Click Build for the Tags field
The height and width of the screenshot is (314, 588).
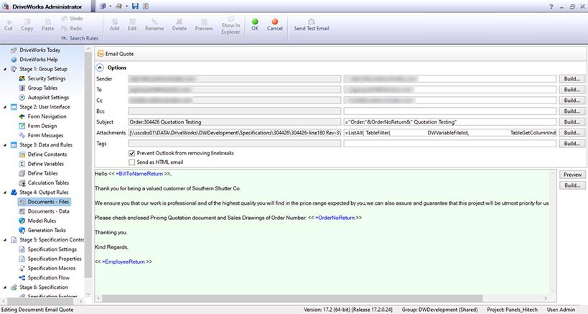[x=572, y=144]
